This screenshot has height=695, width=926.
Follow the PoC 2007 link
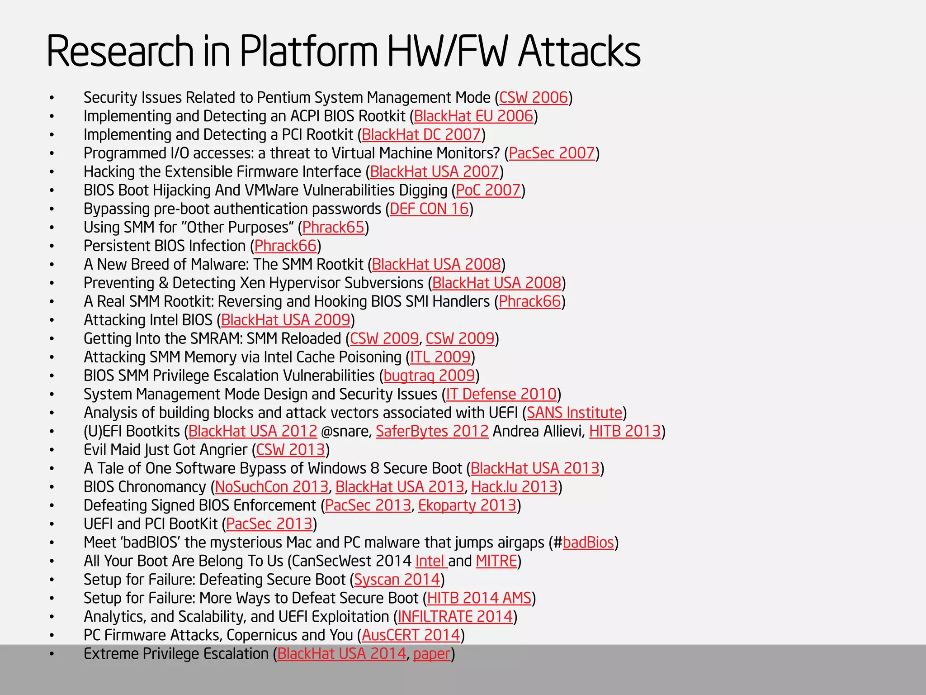pyautogui.click(x=488, y=190)
